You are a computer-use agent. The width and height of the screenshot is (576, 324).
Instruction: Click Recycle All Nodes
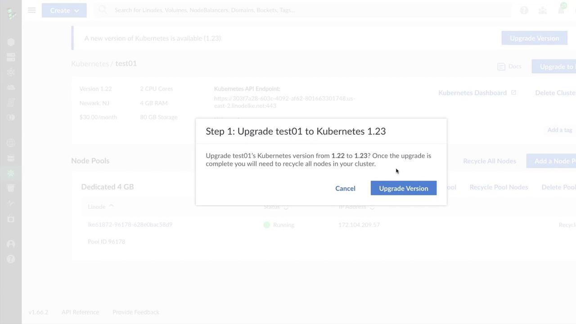point(489,161)
